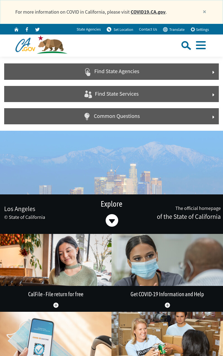Follow the COVID19.CA.gov link
The height and width of the screenshot is (356, 223).
(x=148, y=12)
